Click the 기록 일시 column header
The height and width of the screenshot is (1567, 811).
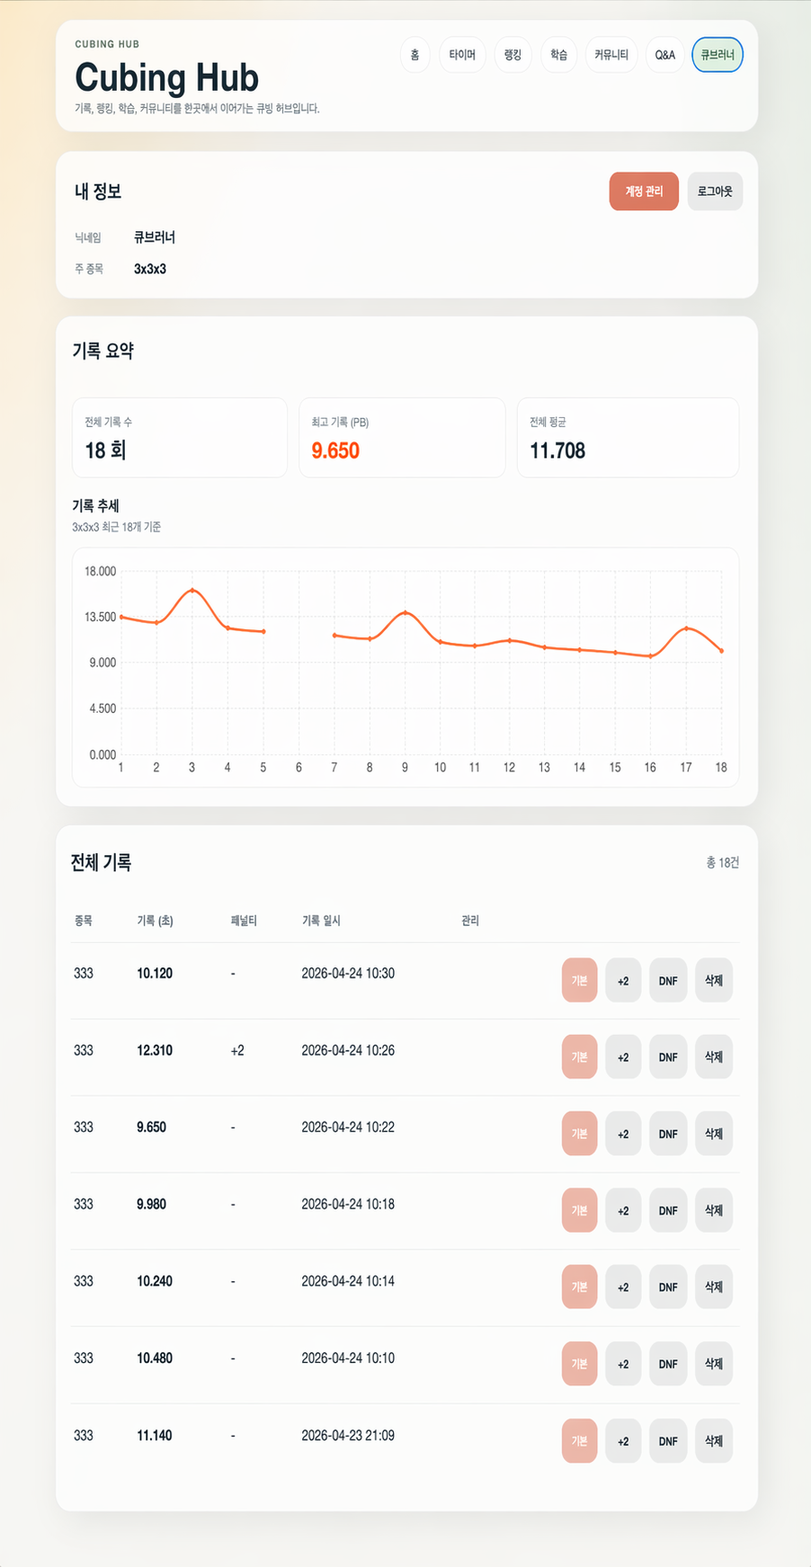coord(321,921)
